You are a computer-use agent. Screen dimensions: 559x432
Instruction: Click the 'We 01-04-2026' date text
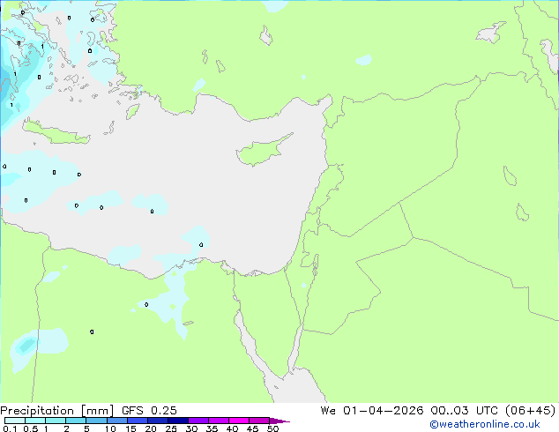tap(372, 411)
